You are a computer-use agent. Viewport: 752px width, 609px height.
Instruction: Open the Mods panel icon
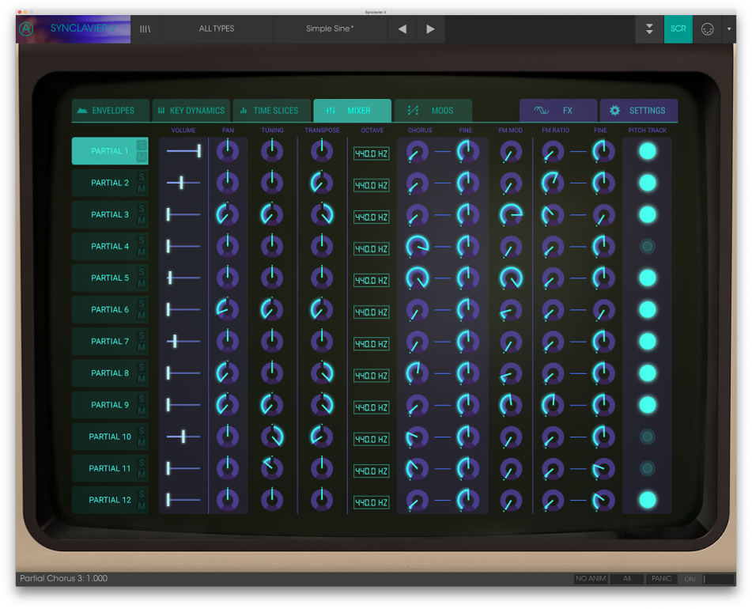(411, 110)
